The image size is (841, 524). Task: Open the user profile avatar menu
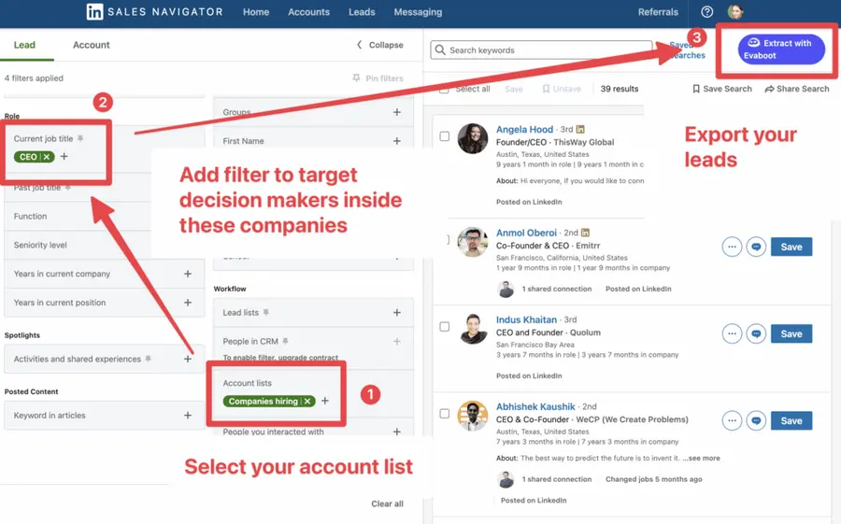(734, 12)
